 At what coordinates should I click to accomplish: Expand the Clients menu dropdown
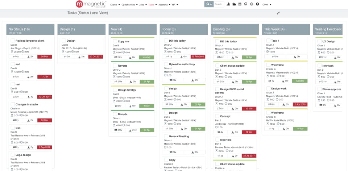pos(115,4)
